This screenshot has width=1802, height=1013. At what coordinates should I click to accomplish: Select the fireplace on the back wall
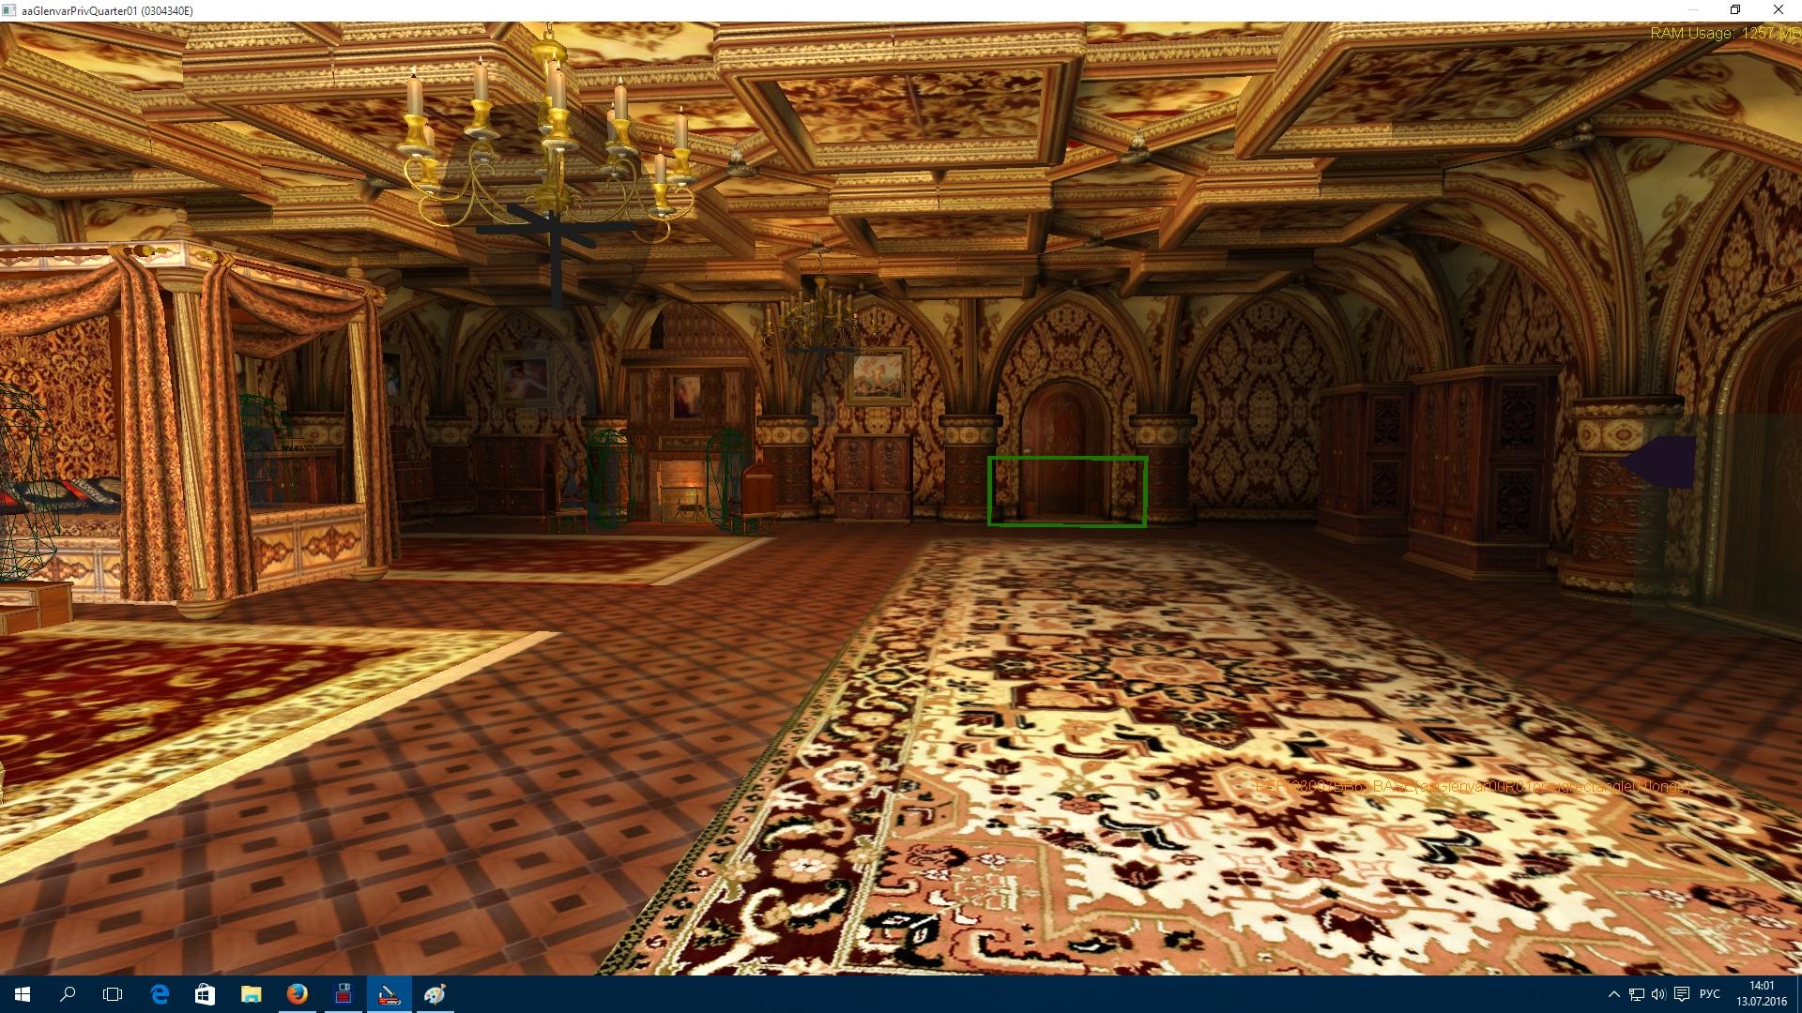(681, 488)
